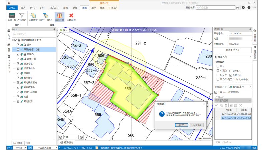Click the map zoom-in plus icon

(81, 137)
